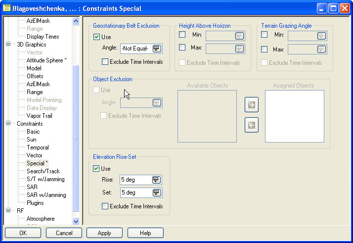Click the unit icon in Rise field

click(157, 180)
